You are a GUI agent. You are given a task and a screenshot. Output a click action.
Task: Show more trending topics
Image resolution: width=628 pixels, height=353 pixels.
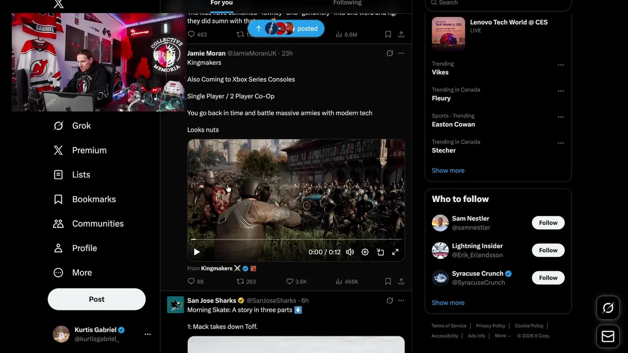(448, 171)
